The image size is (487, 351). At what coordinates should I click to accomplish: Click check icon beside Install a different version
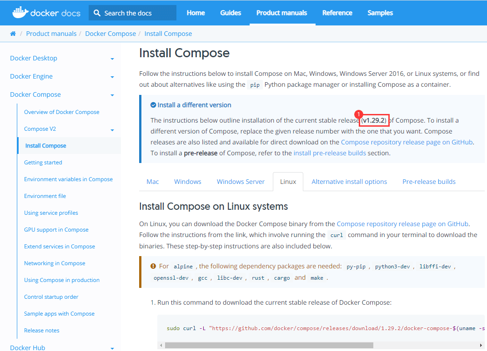click(153, 105)
